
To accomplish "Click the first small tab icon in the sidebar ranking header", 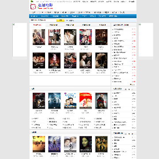I will [x=125, y=89].
